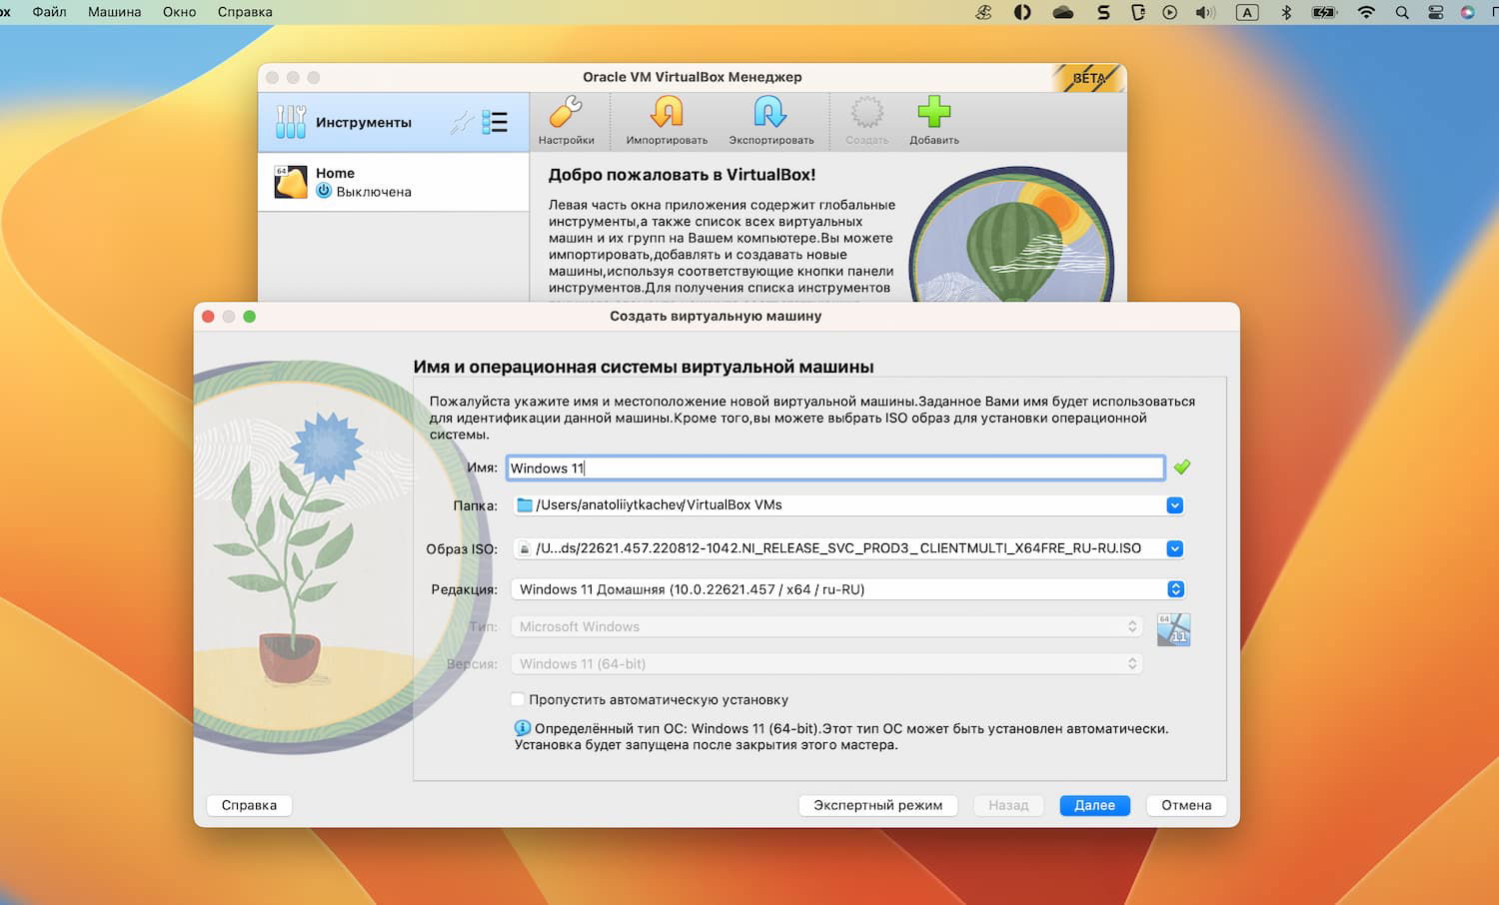Image resolution: width=1499 pixels, height=905 pixels.
Task: Click the Bluetooth icon in menu bar
Action: [1287, 12]
